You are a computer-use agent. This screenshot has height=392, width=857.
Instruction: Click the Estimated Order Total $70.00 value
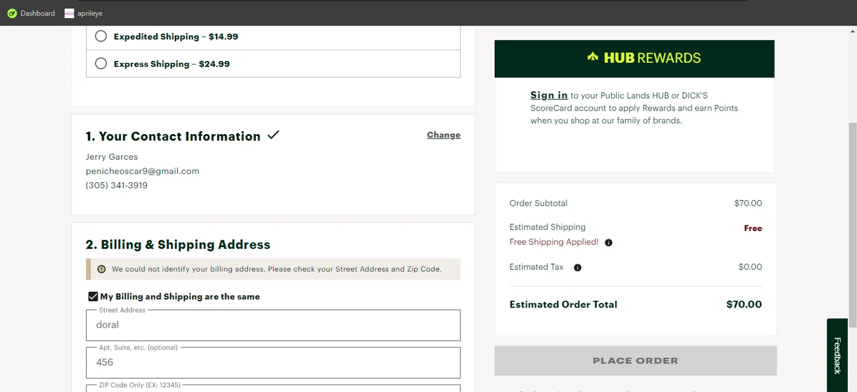[744, 305]
